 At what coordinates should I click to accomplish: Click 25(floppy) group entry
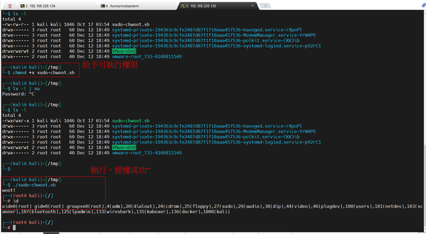pos(196,207)
